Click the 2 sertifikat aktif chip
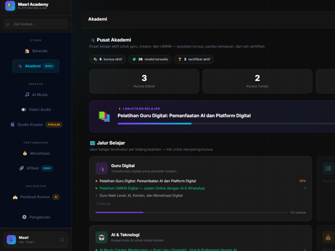The width and height of the screenshot is (335, 251). click(194, 59)
